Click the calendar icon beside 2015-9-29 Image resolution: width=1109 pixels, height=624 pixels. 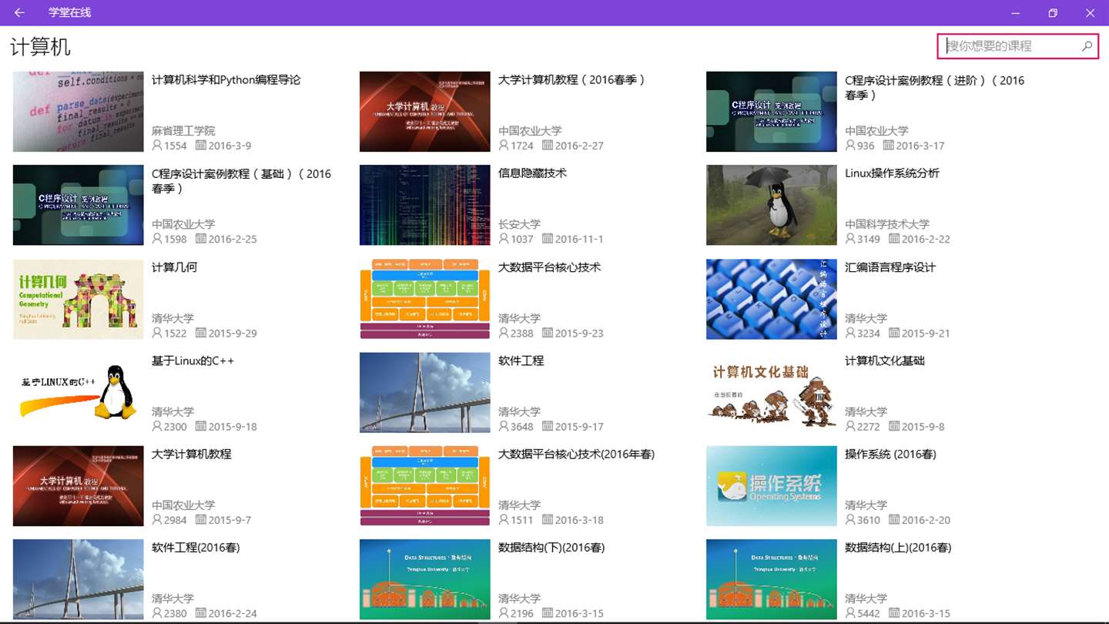tap(201, 333)
